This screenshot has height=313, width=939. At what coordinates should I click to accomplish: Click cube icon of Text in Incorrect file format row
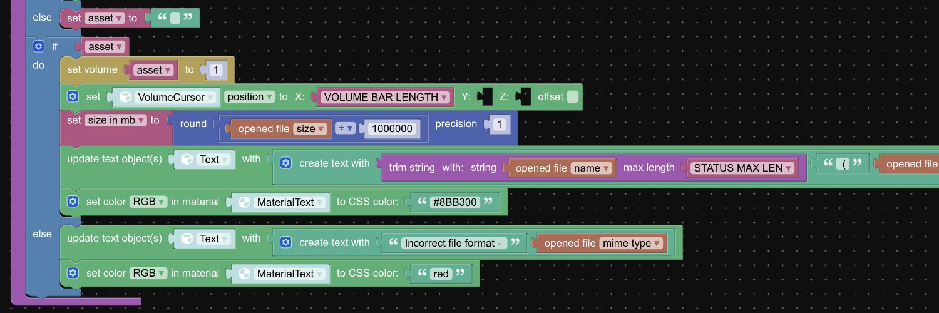(x=187, y=239)
